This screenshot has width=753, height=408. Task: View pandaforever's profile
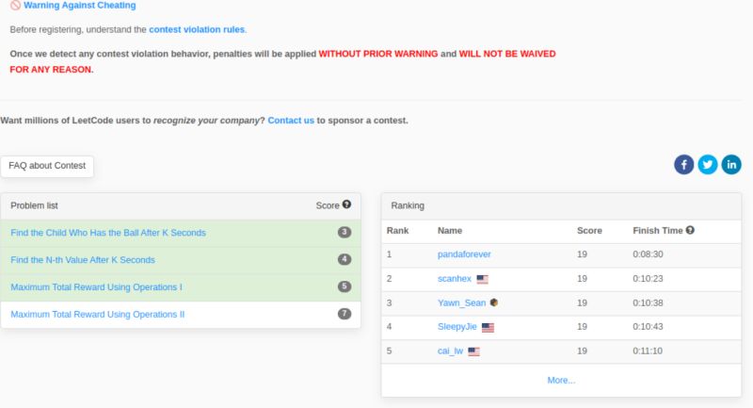(x=464, y=254)
